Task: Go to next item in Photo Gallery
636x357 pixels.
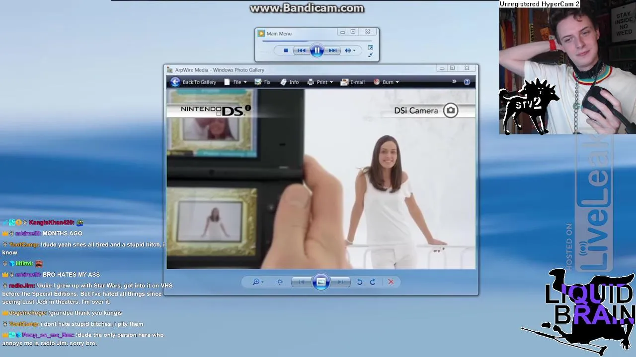Action: [341, 282]
